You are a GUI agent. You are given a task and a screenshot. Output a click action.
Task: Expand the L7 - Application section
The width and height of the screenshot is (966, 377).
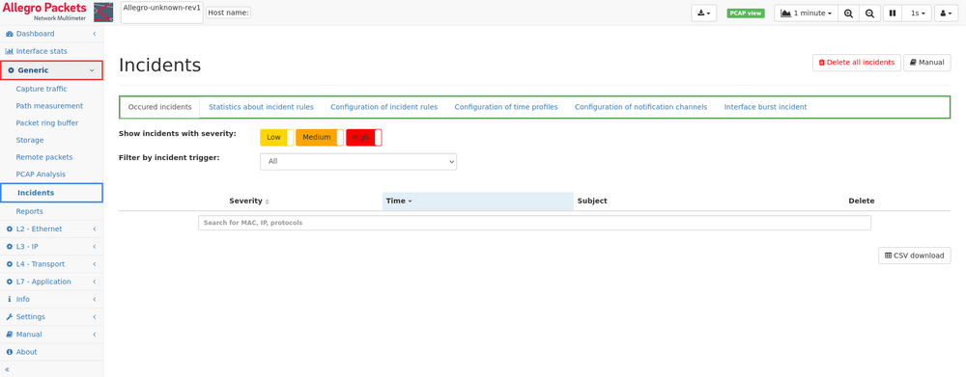[x=51, y=282]
